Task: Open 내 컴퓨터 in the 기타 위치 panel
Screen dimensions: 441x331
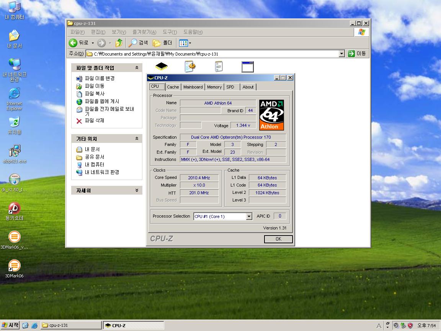Action: click(91, 164)
